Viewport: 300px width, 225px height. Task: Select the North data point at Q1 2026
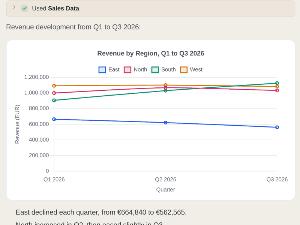click(x=54, y=93)
